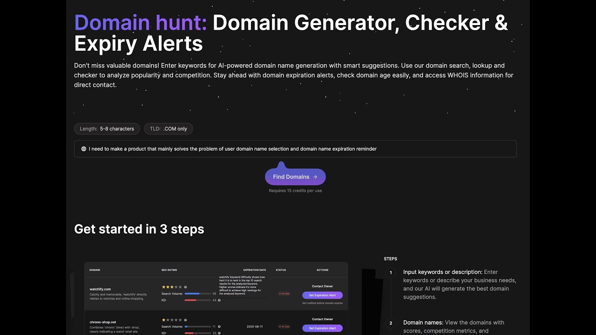Click the star rating of watchify.com
The width and height of the screenshot is (596, 335).
[172, 287]
